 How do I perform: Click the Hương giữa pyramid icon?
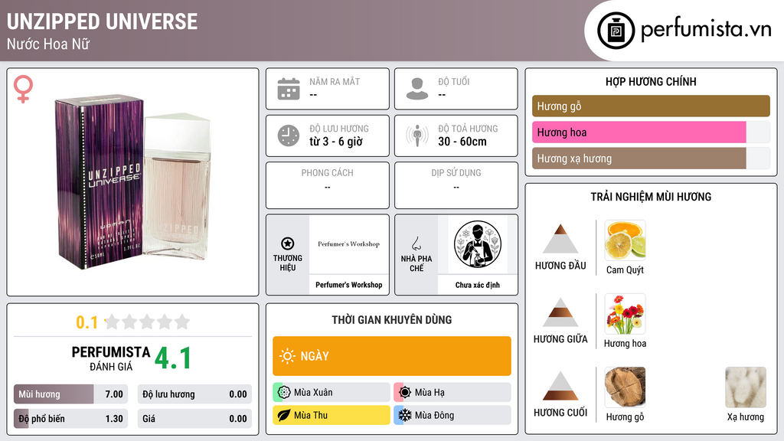click(x=560, y=312)
